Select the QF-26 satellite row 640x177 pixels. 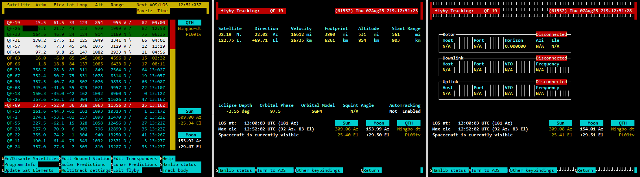pos(86,28)
